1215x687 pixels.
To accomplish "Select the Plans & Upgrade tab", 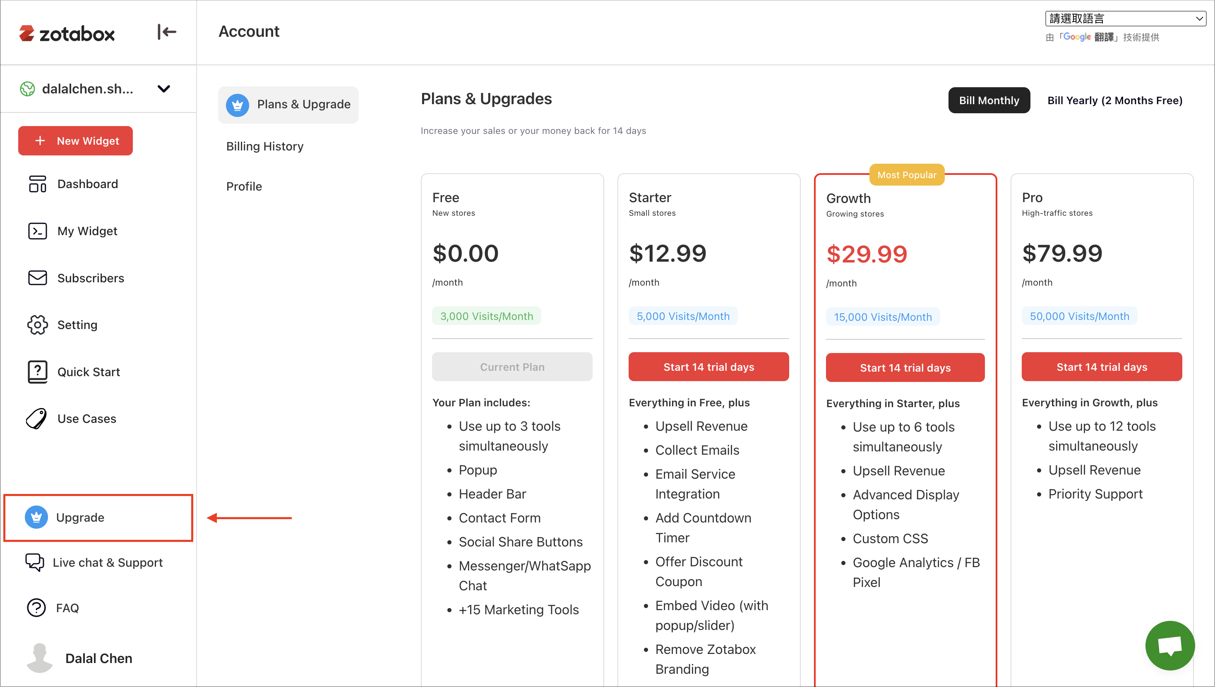I will pos(288,105).
